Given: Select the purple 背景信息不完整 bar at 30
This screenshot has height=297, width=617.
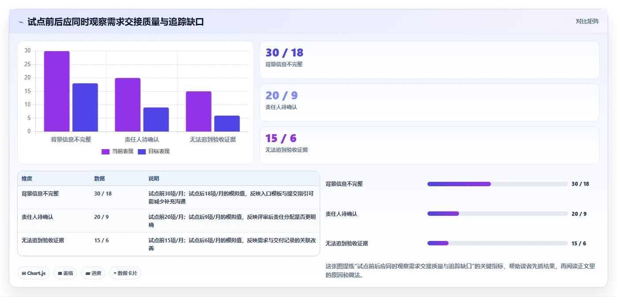Looking at the screenshot, I should pos(56,91).
